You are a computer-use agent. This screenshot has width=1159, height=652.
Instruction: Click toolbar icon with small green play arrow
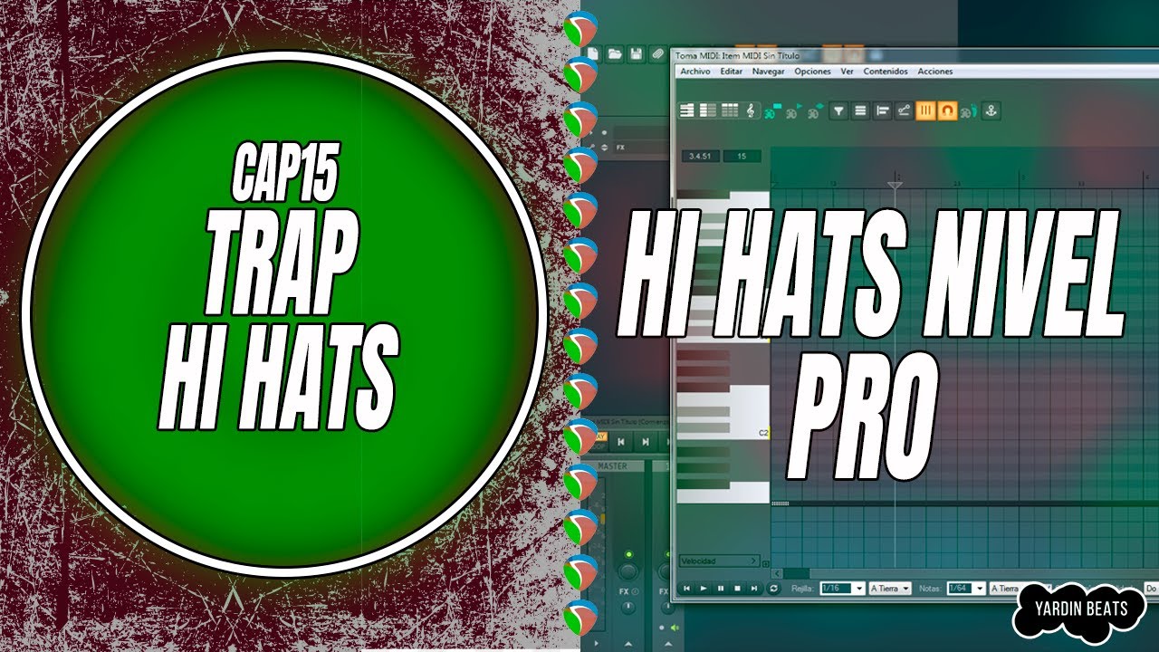tap(793, 112)
